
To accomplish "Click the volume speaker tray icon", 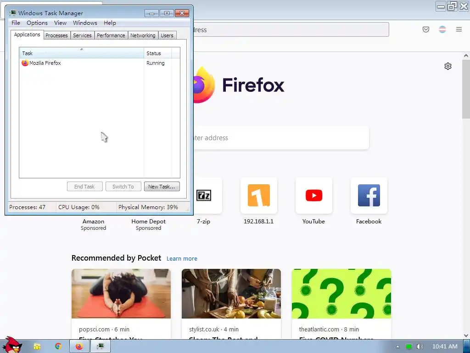I will coord(420,347).
